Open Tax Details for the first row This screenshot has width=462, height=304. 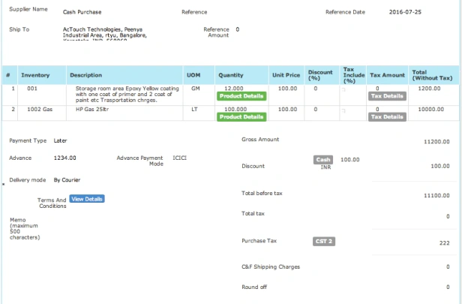[387, 96]
